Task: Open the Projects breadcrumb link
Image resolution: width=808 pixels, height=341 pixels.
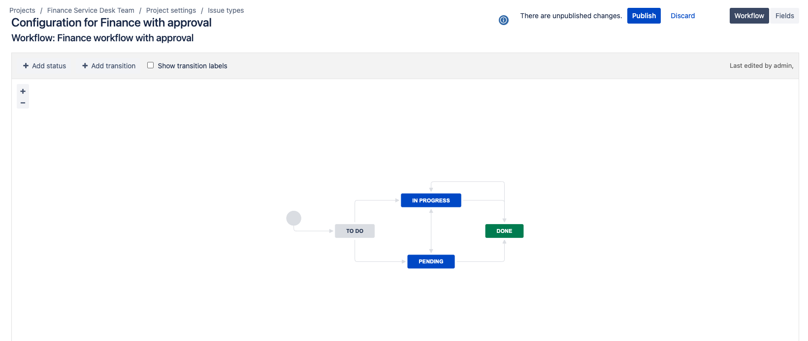Action: (x=22, y=10)
